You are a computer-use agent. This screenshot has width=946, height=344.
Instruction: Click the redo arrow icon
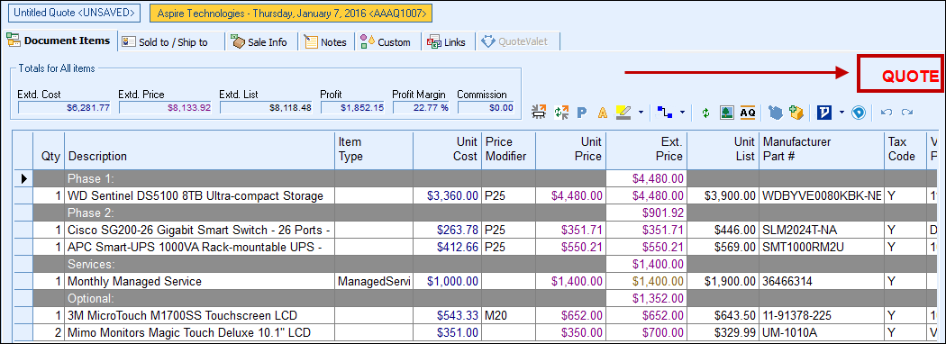pyautogui.click(x=906, y=113)
